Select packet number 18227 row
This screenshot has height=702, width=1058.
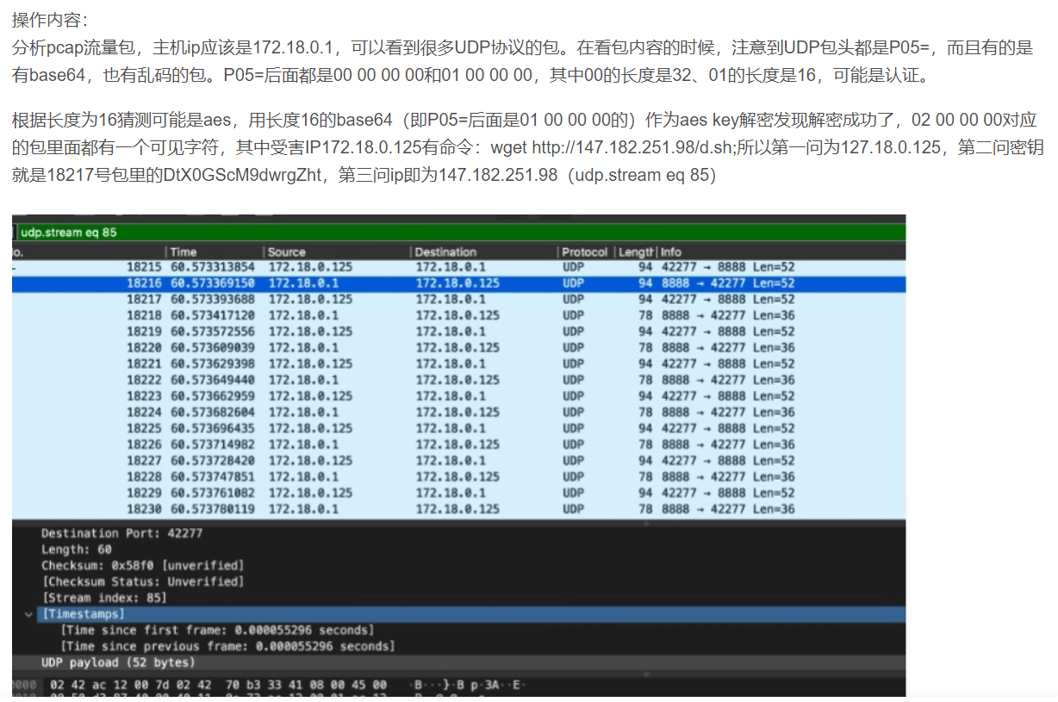(x=458, y=461)
